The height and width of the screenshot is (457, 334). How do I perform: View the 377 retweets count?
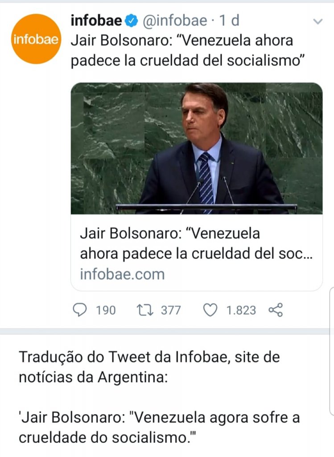coord(171,311)
